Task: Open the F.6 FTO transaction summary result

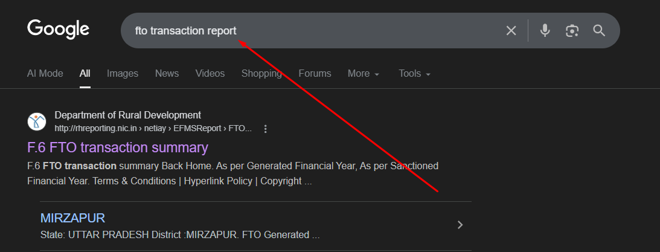Action: pyautogui.click(x=118, y=147)
